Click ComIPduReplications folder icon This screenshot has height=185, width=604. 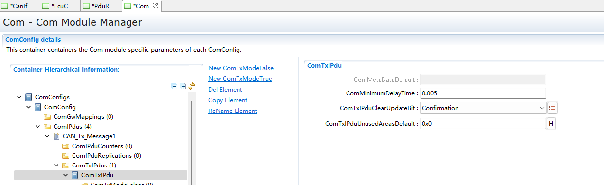pyautogui.click(x=66, y=156)
